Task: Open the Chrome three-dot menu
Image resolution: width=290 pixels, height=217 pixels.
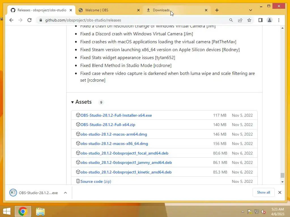Action: pos(279,20)
